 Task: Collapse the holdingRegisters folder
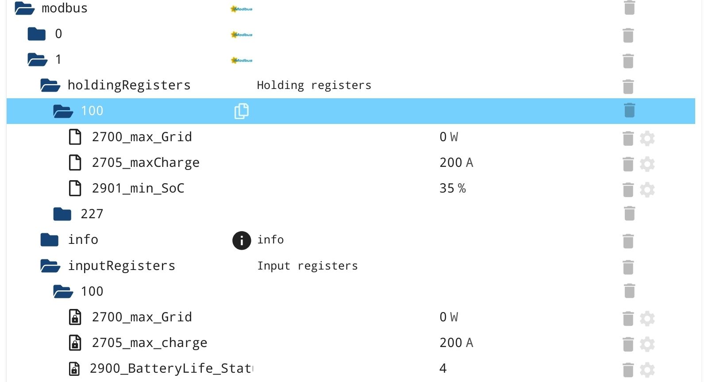point(50,85)
